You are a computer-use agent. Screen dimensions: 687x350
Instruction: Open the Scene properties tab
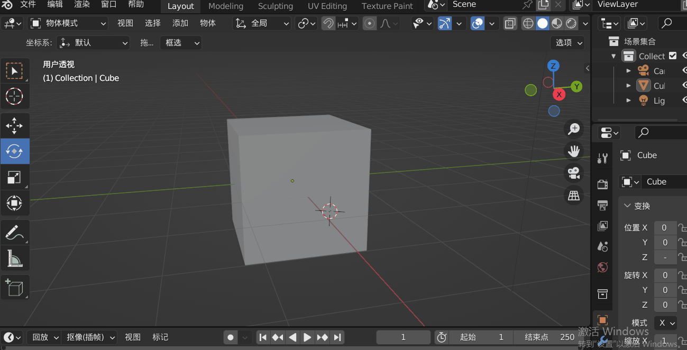click(x=602, y=246)
